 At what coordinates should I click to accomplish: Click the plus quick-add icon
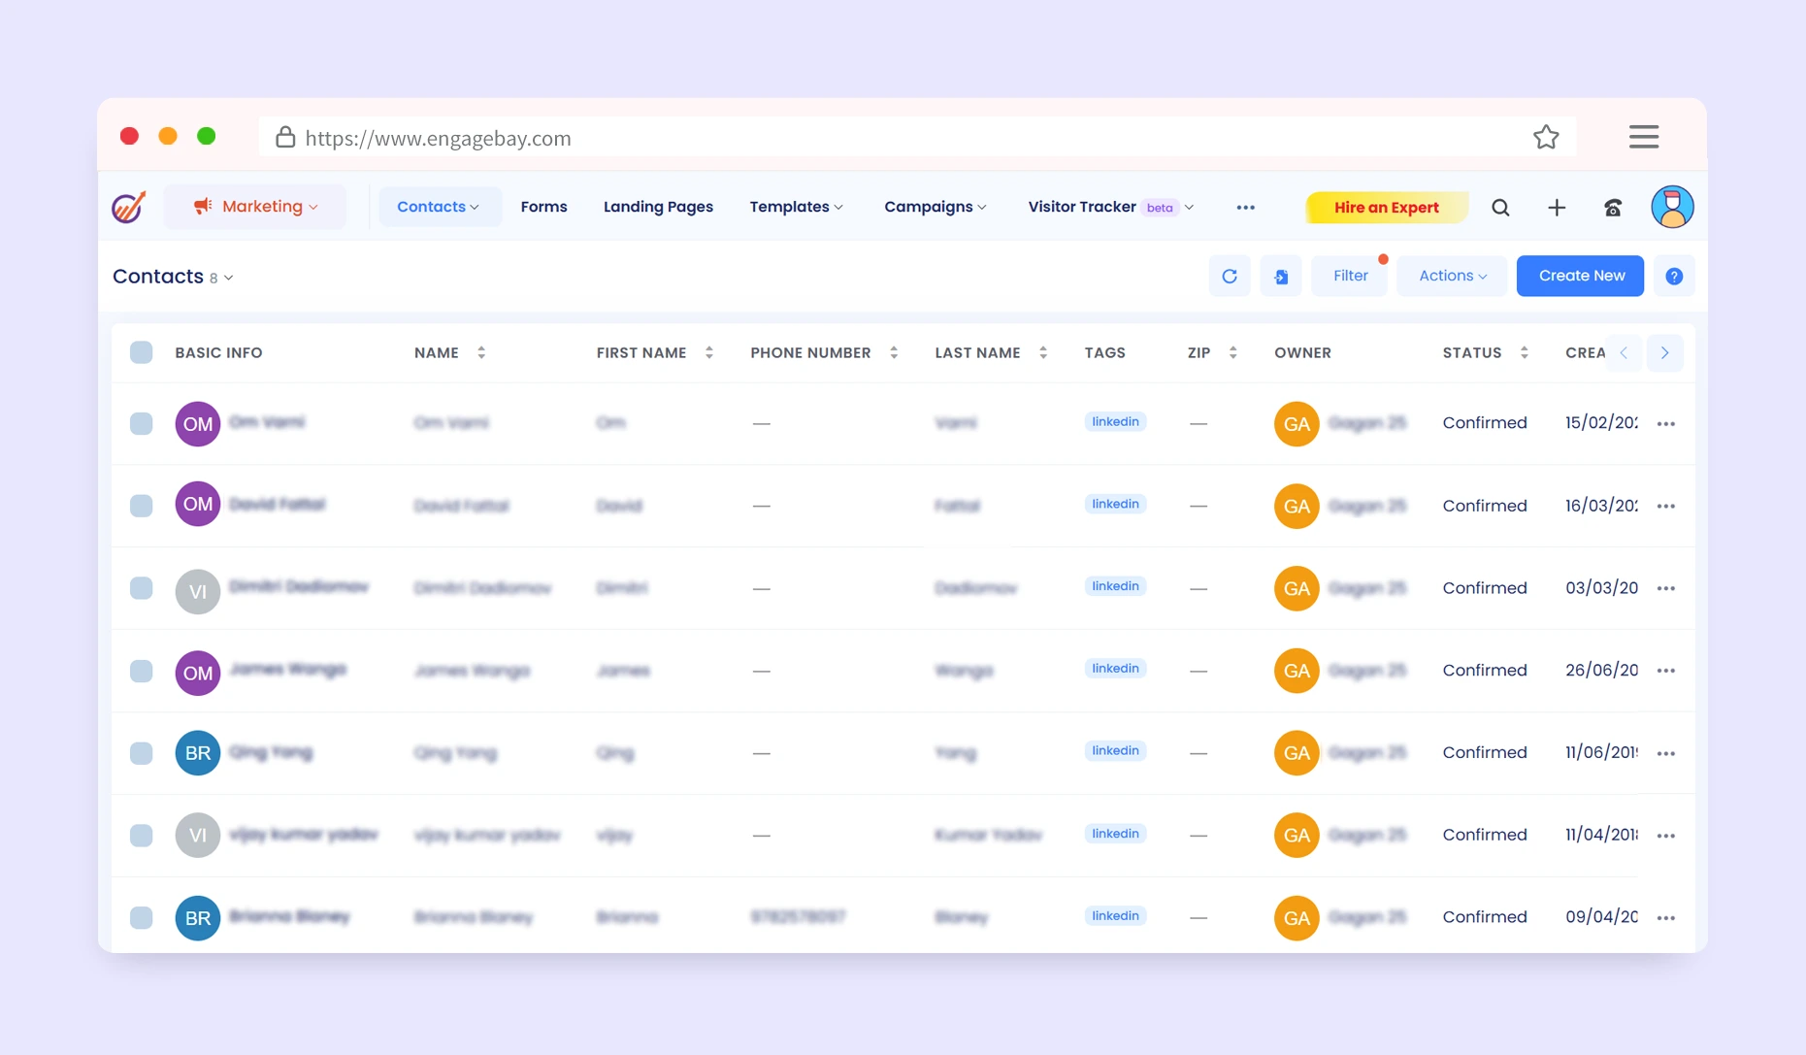point(1557,208)
